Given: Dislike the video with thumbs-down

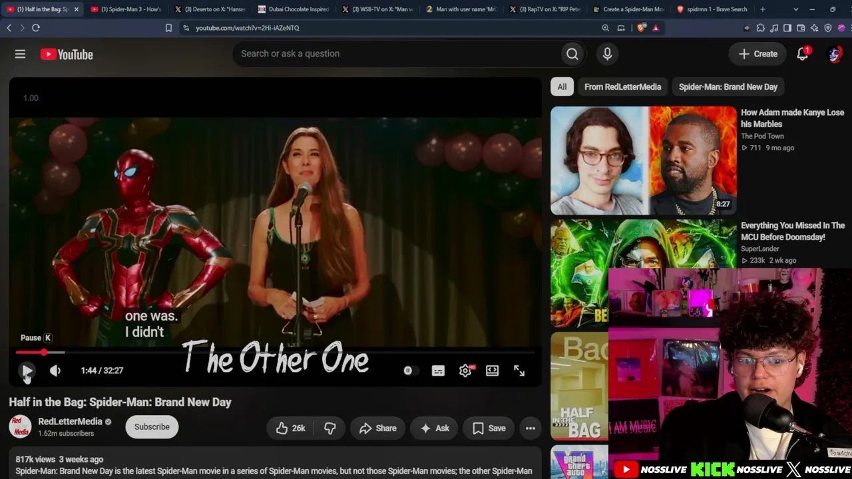Looking at the screenshot, I should (x=329, y=428).
